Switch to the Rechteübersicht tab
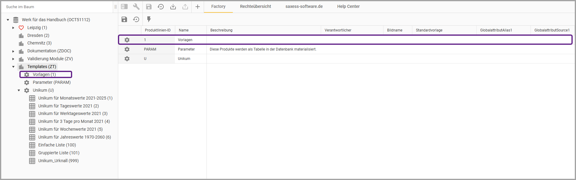The width and height of the screenshot is (576, 180). (255, 7)
